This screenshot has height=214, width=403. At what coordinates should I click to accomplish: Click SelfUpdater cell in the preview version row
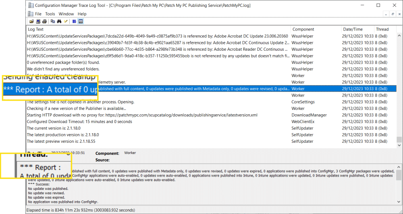click(302, 141)
